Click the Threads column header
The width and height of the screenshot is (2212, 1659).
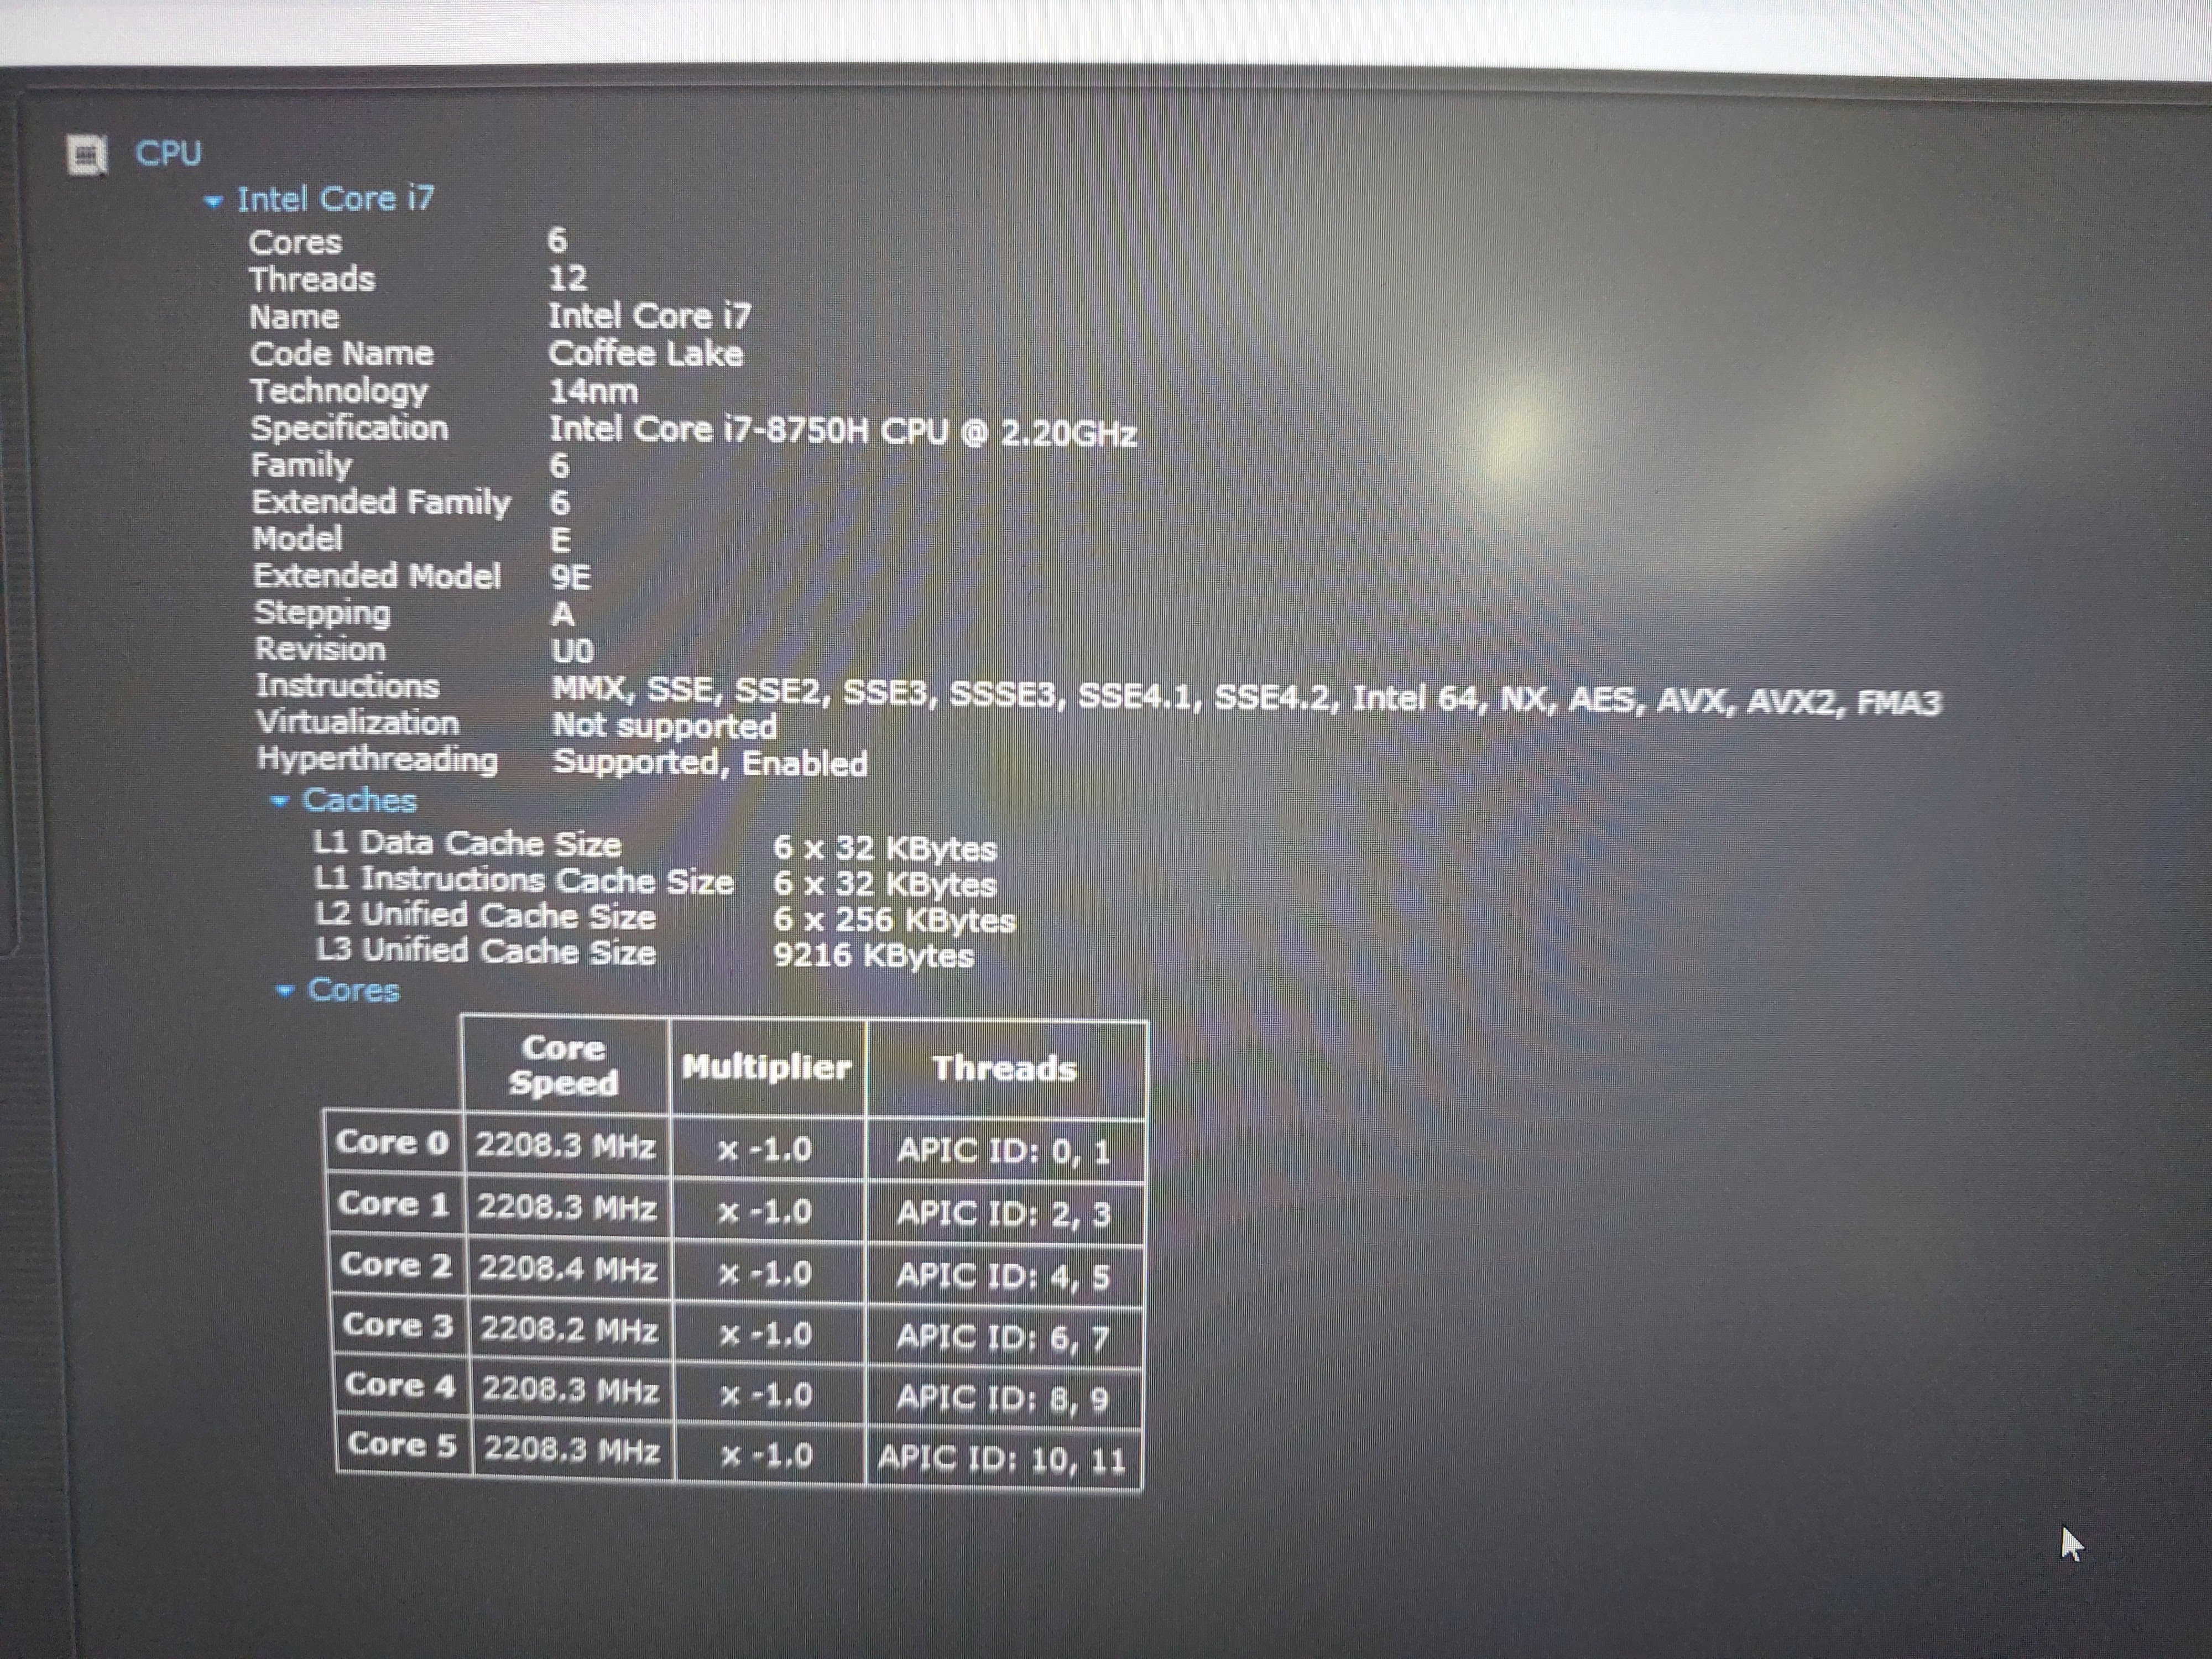(1004, 1069)
